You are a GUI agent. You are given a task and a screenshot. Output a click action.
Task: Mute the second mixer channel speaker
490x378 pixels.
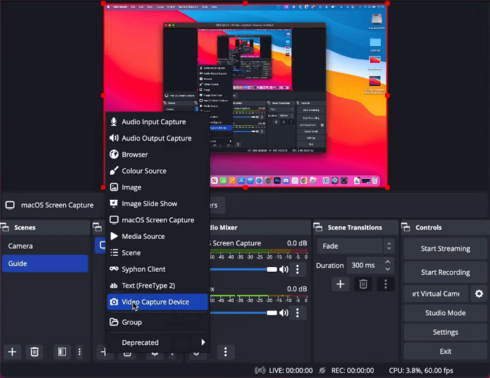coord(283,313)
